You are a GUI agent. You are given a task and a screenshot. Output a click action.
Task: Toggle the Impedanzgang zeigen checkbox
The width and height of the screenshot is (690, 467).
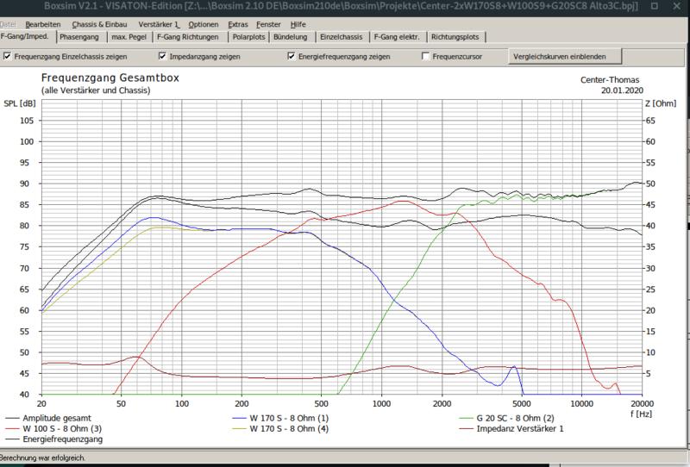coord(163,57)
